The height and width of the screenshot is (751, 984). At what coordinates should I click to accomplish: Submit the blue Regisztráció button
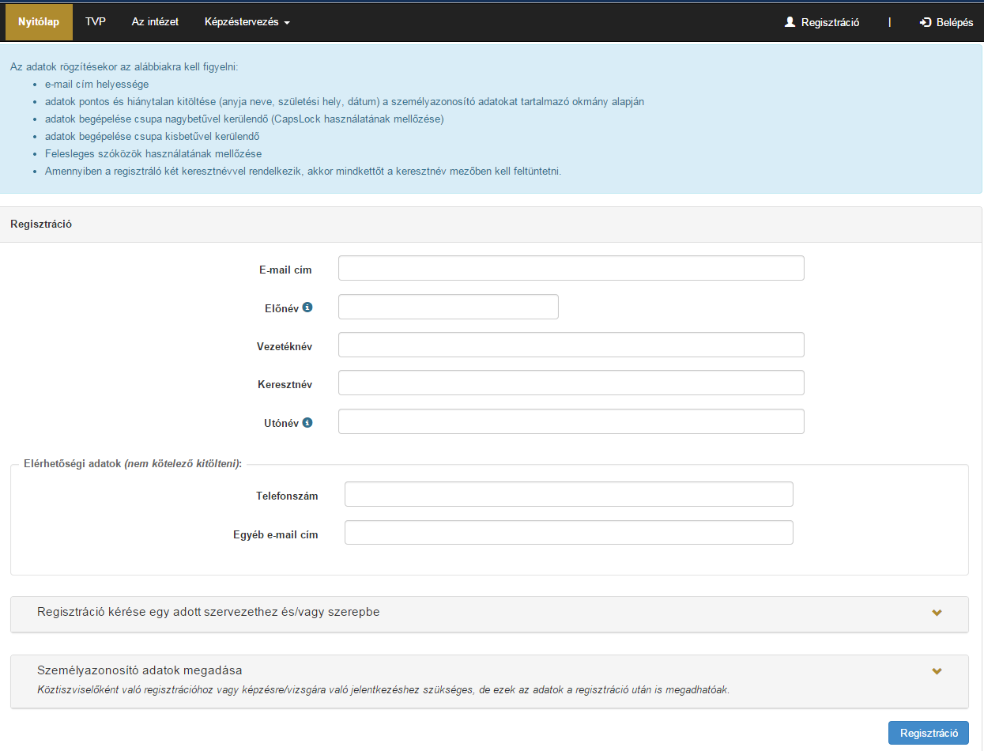pyautogui.click(x=929, y=732)
